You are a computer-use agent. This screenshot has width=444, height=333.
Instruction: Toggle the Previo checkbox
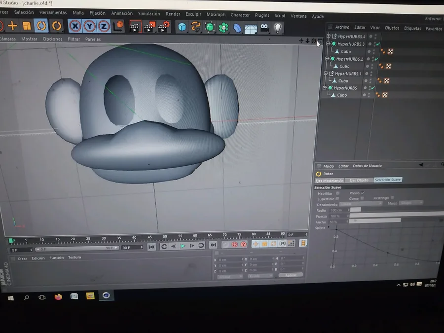pyautogui.click(x=363, y=193)
